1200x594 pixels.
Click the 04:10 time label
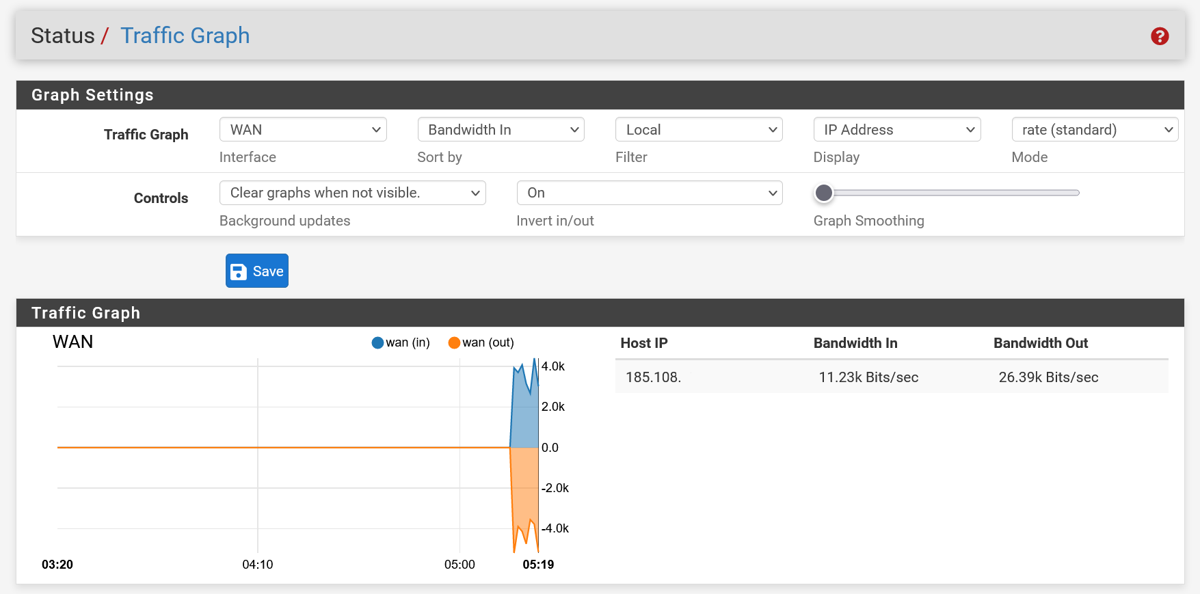pyautogui.click(x=258, y=565)
